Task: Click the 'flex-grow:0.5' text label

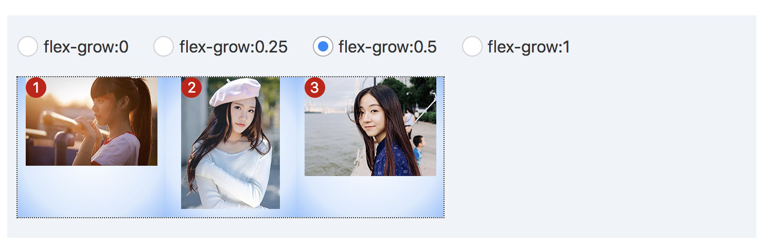Action: [x=387, y=47]
